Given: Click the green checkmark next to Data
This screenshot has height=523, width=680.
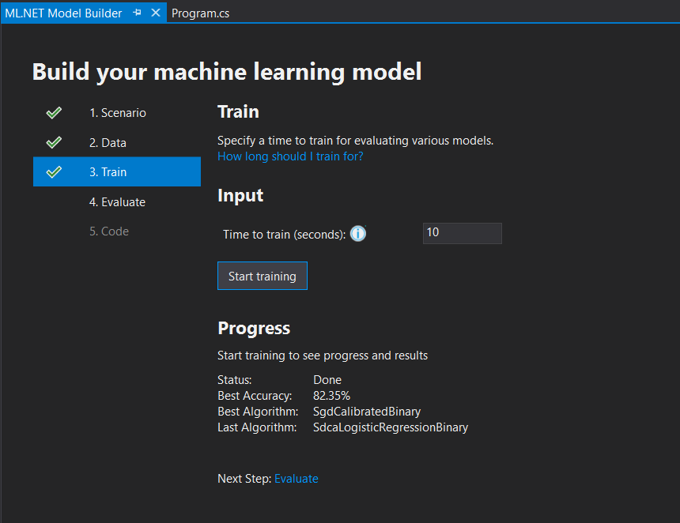Looking at the screenshot, I should tap(53, 142).
